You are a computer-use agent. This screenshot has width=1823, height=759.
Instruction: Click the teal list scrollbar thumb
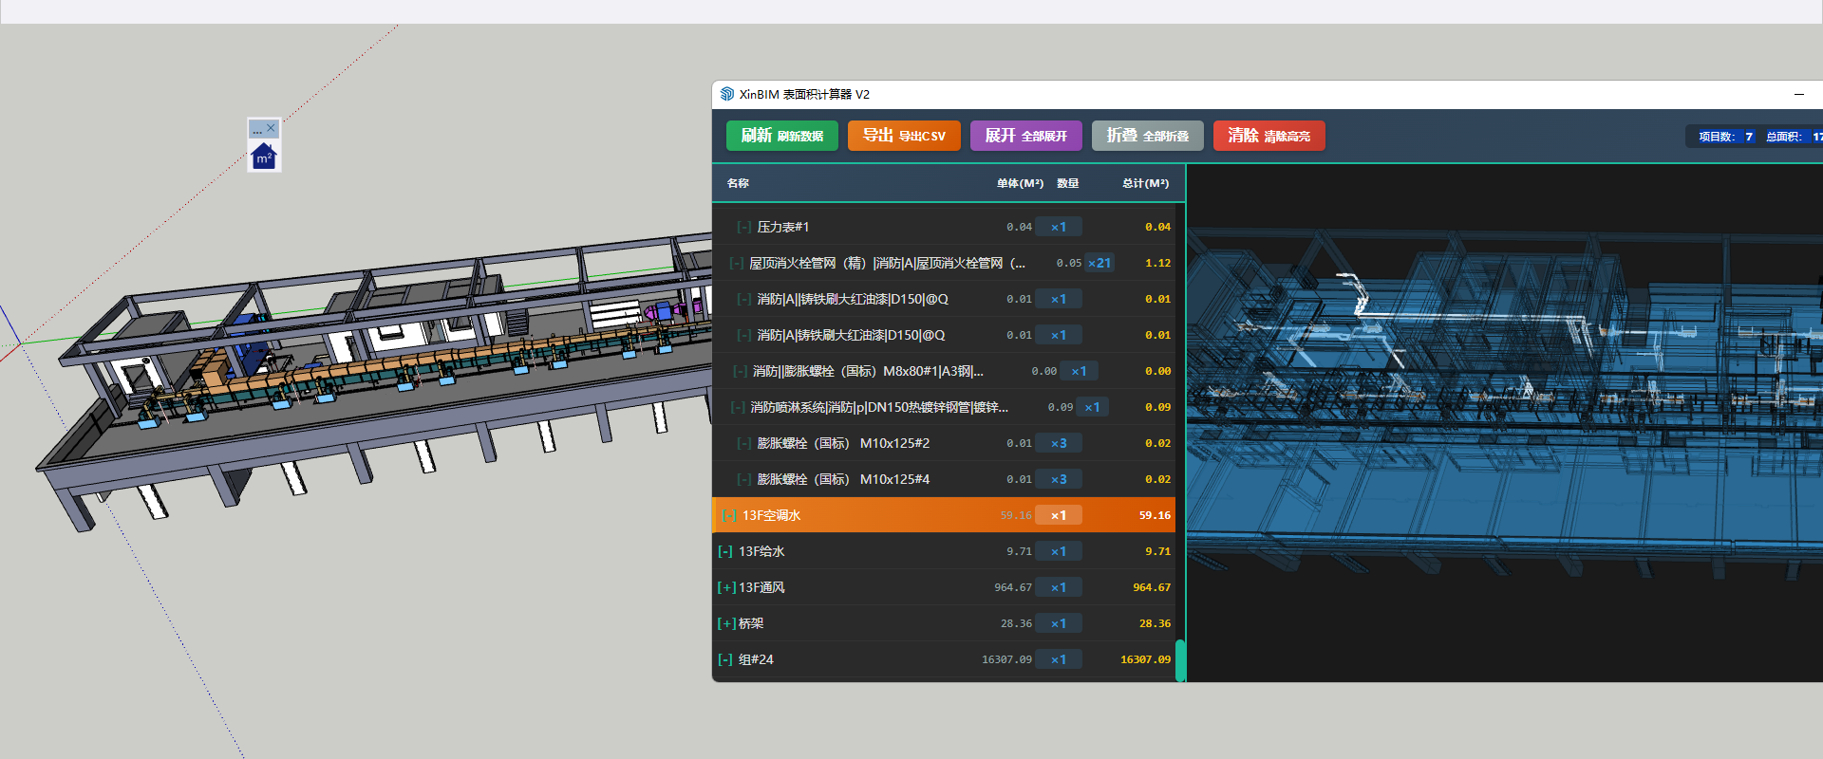coord(1180,660)
